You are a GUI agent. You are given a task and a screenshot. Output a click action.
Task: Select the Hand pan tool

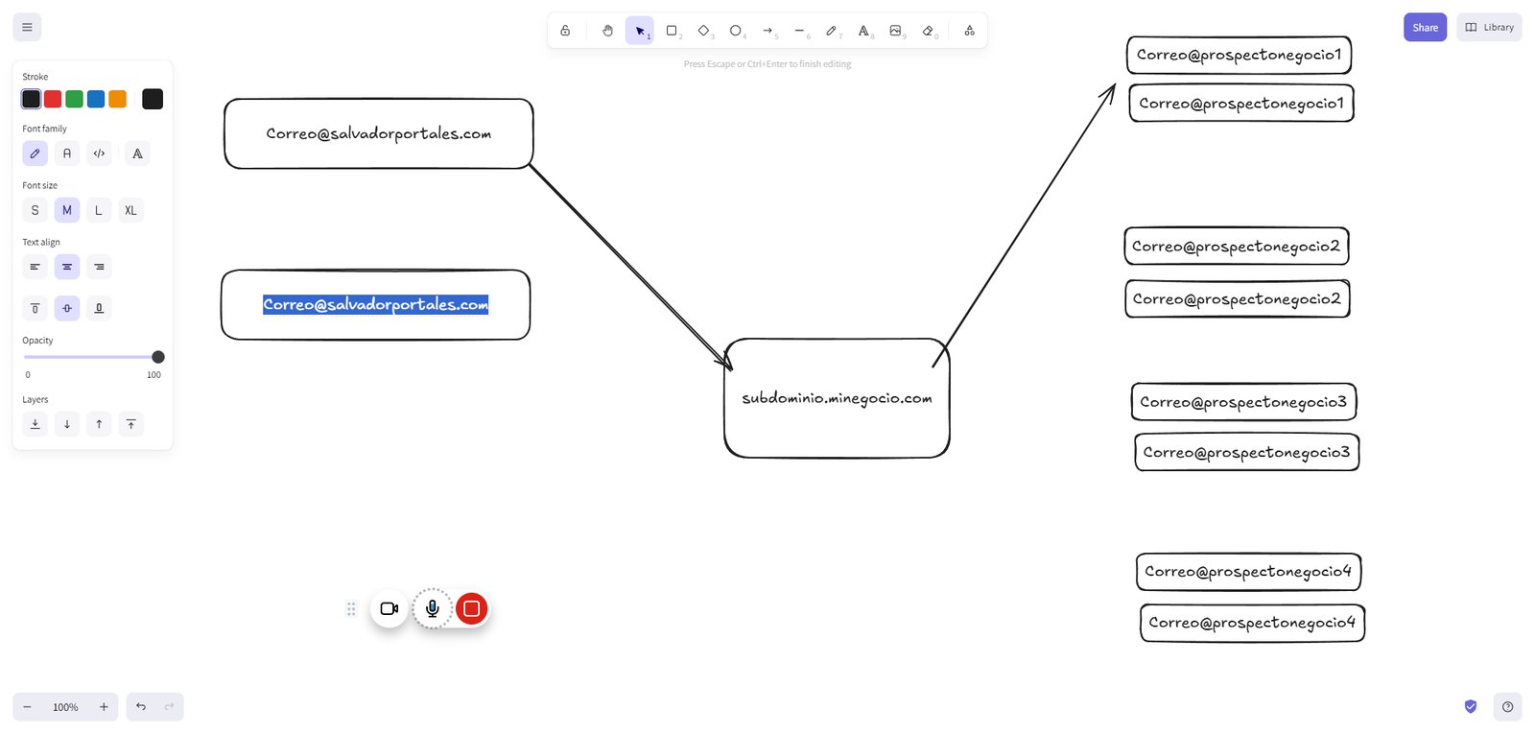[x=607, y=31]
